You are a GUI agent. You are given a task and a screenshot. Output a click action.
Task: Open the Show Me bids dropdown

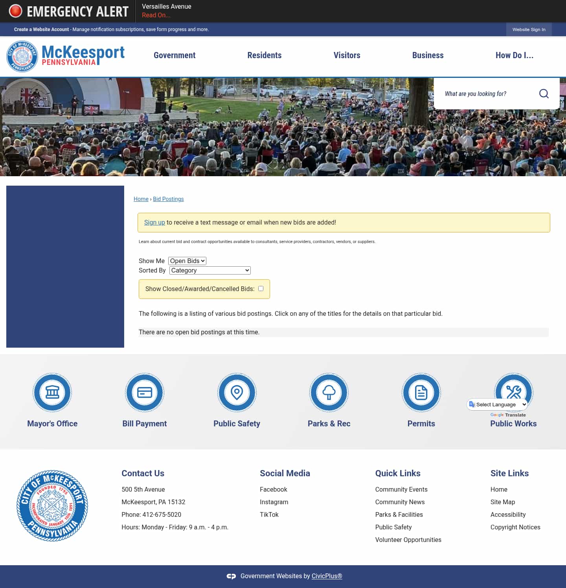[x=187, y=261]
